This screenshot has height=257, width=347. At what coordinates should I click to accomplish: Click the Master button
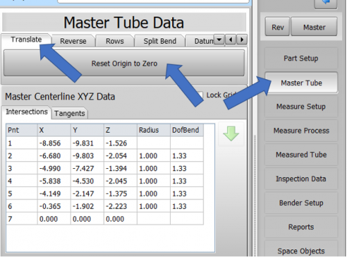click(314, 27)
